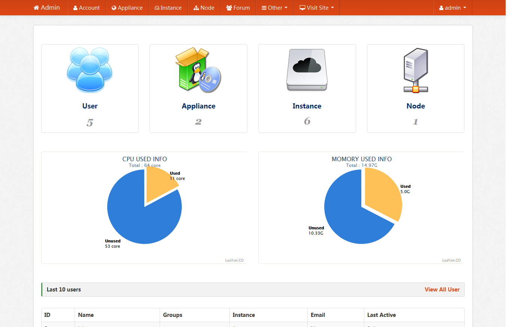Click the Last Active column header
This screenshot has height=327, width=512.
click(x=382, y=315)
